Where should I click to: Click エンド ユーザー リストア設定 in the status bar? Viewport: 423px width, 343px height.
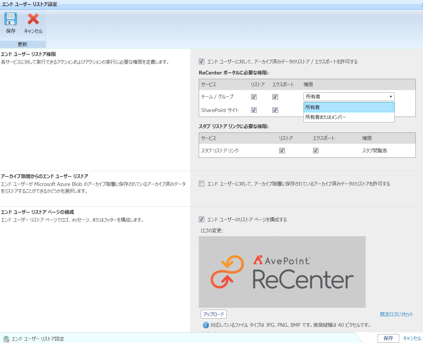pos(38,339)
